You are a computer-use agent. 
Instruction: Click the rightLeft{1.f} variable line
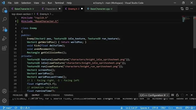[x=42, y=84]
